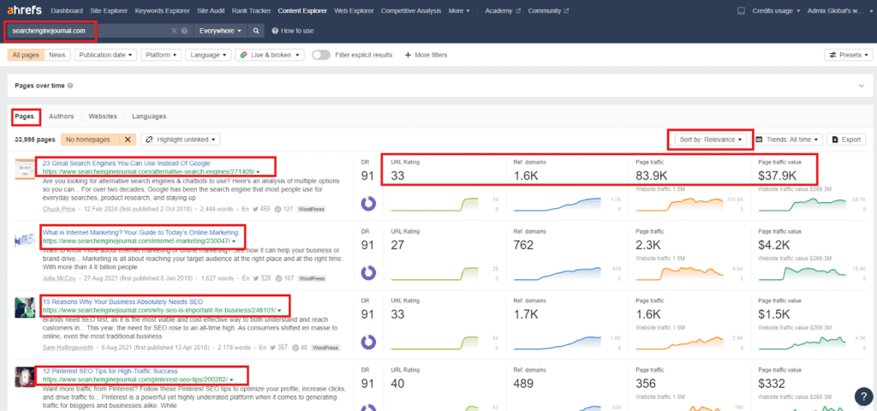The height and width of the screenshot is (411, 877).
Task: Open the What is Internet Marketing article title
Action: pyautogui.click(x=140, y=232)
